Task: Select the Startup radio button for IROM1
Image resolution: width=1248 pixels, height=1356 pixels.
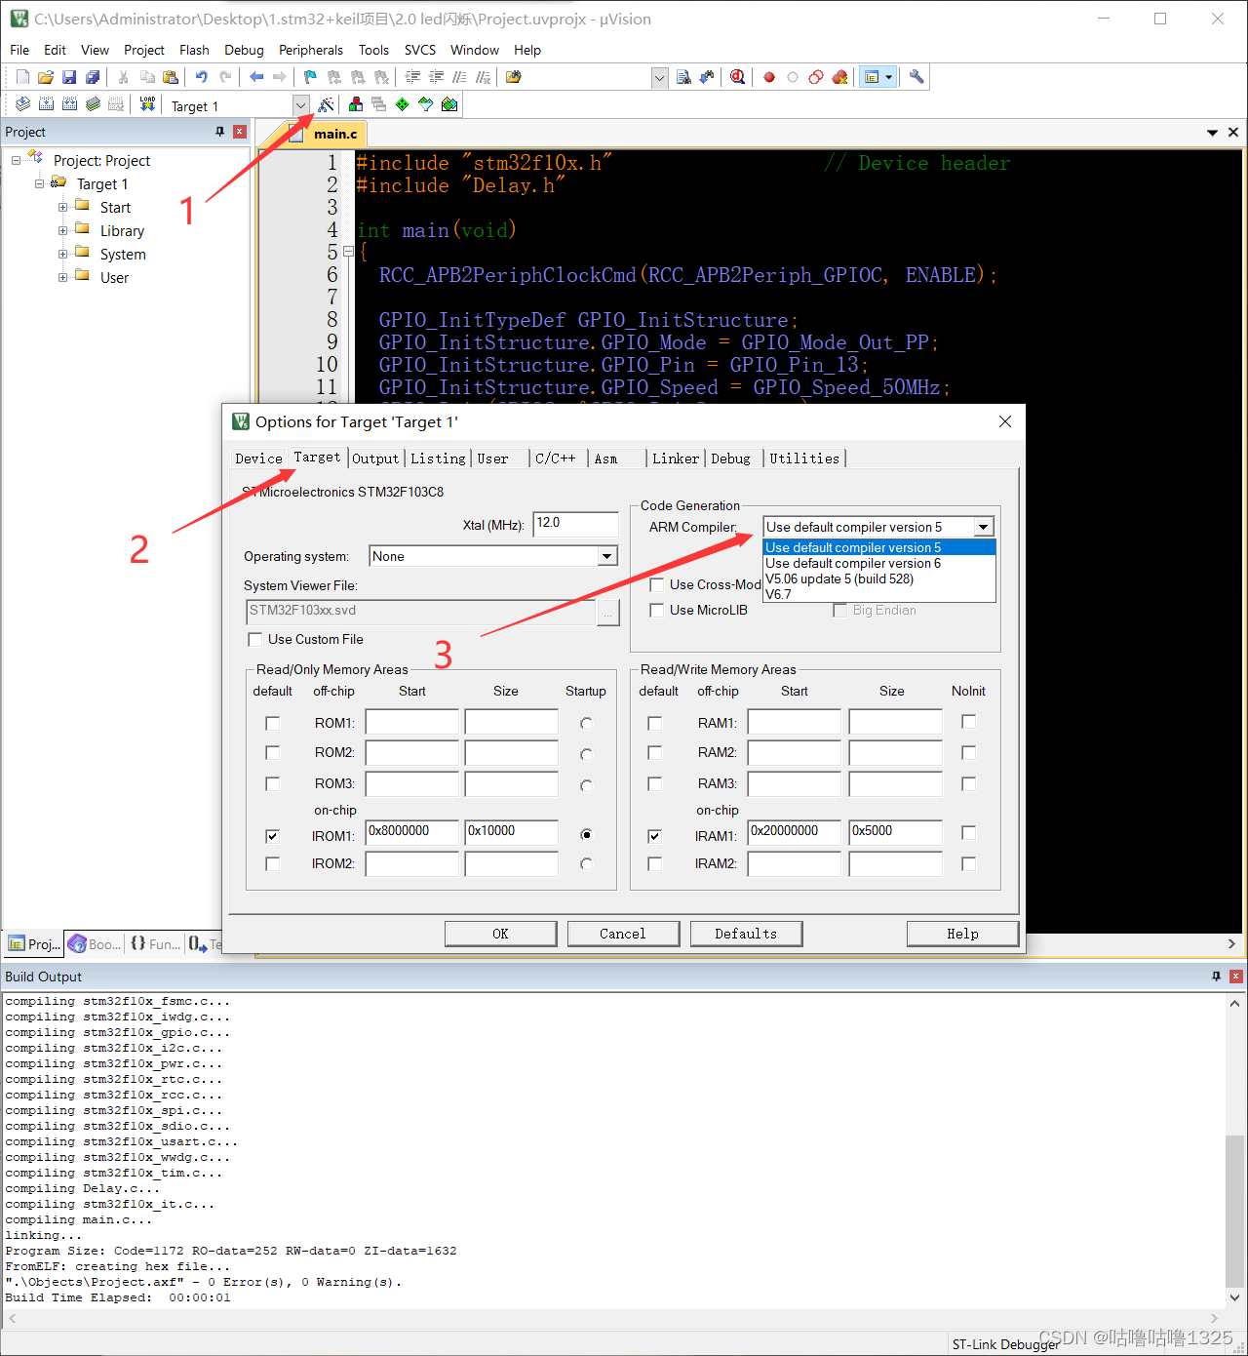Action: click(x=586, y=834)
